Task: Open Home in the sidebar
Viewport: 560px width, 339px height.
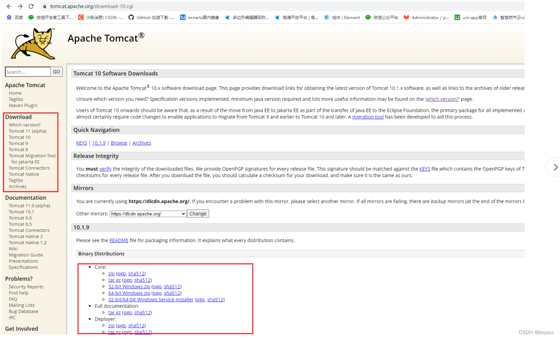Action: 15,93
